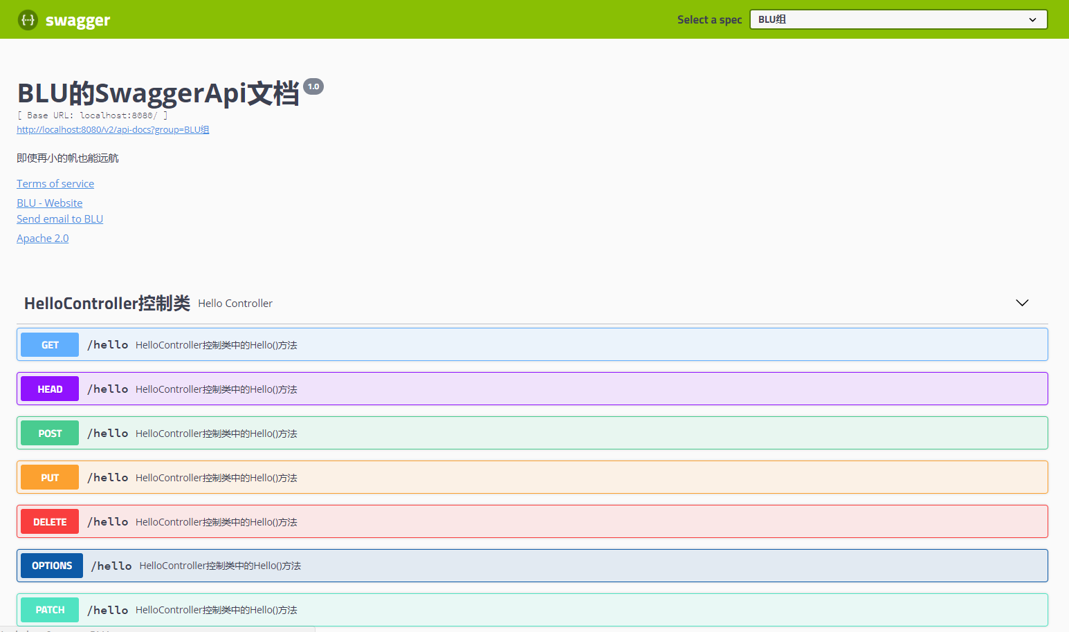Click the Swagger logo icon
Screen dimensions: 1069x632
point(28,20)
